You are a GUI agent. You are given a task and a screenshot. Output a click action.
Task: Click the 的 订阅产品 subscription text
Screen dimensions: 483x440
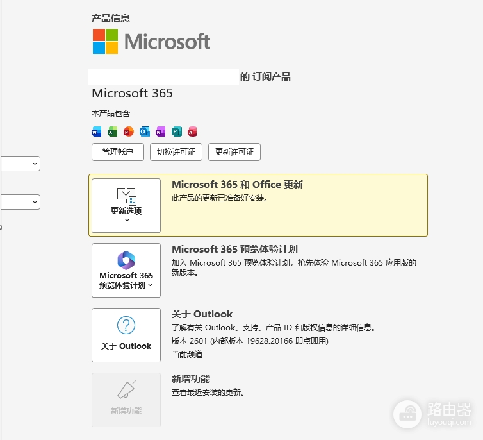click(265, 77)
